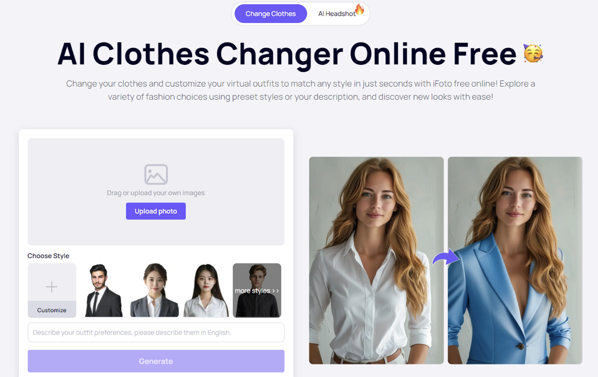Click the AI Clothes Changer Online Free heading
The width and height of the screenshot is (598, 377).
click(287, 53)
